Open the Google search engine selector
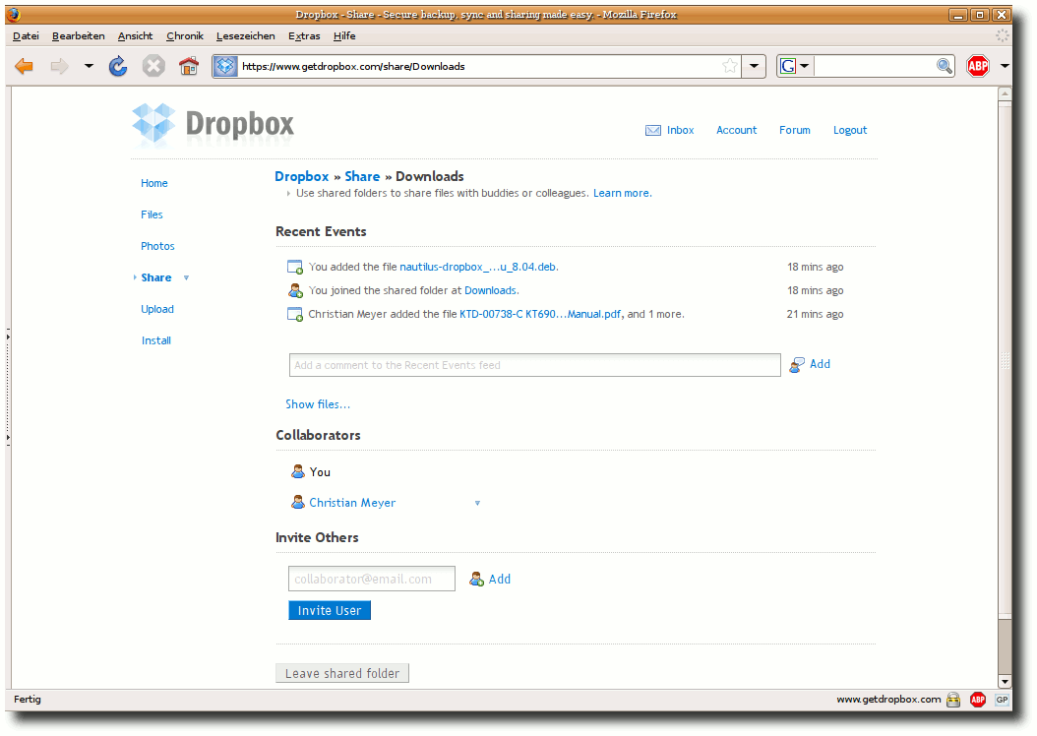The height and width of the screenshot is (736, 1037). [794, 66]
